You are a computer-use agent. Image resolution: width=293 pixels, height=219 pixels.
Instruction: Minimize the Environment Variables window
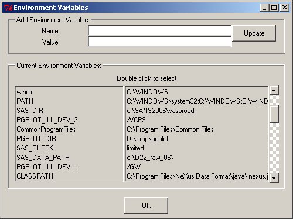[x=264, y=8]
